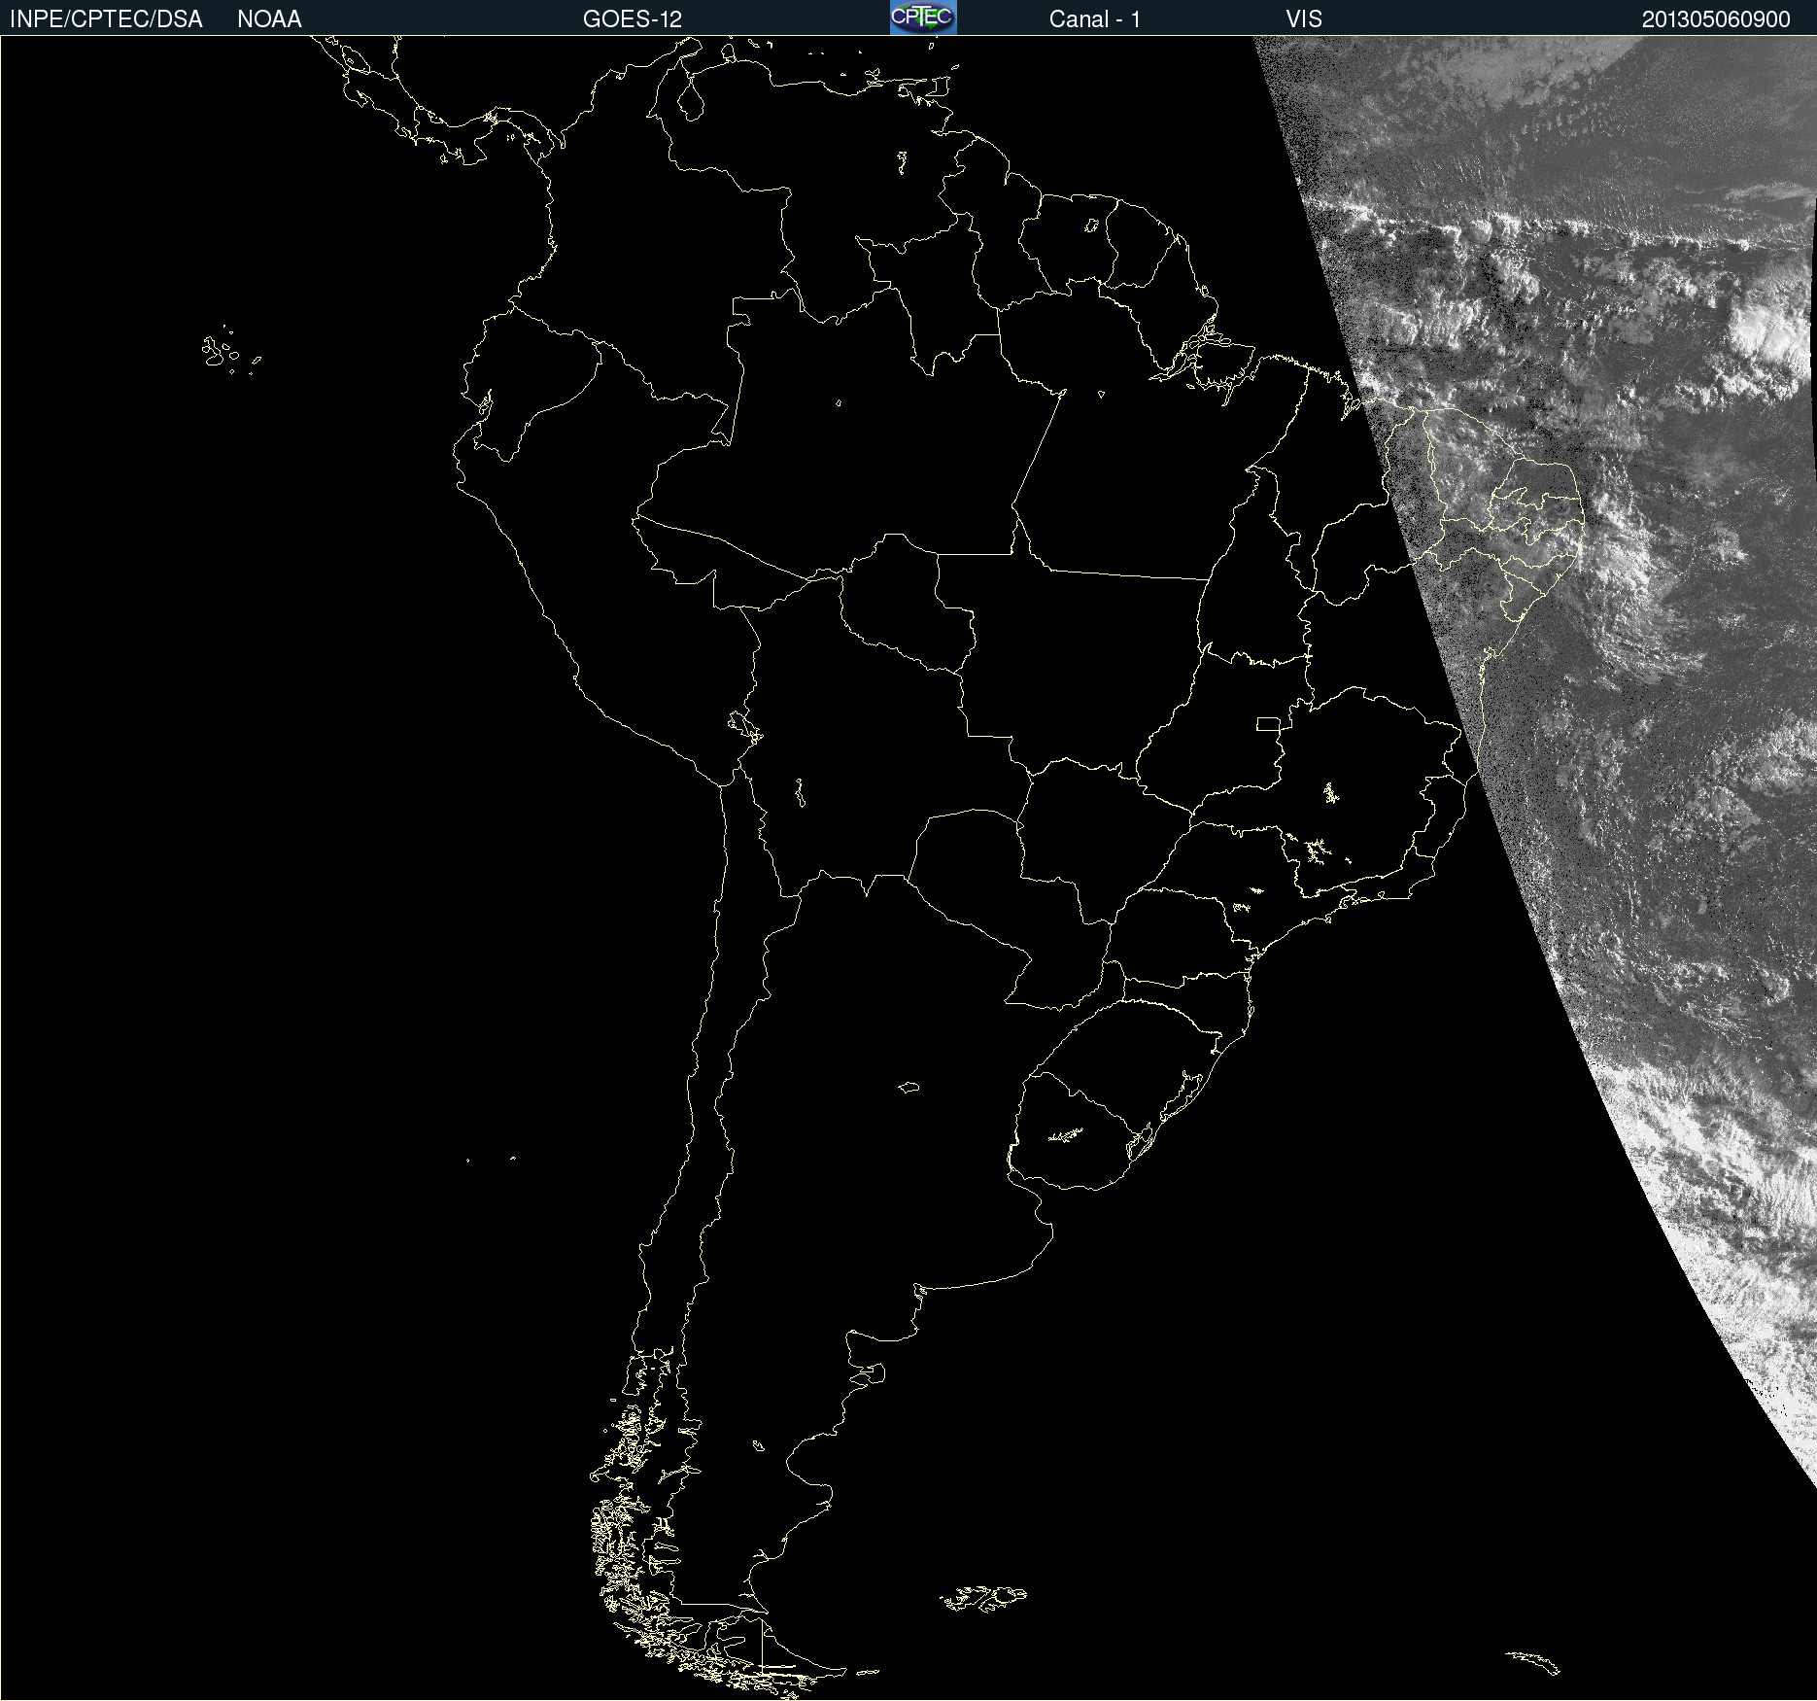
Task: Click the NOAA label in header
Action: coord(269,19)
